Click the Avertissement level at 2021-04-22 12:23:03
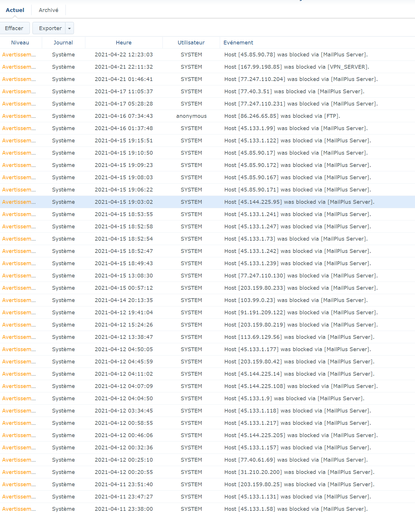Viewport: 415px width, 514px height. coord(19,55)
